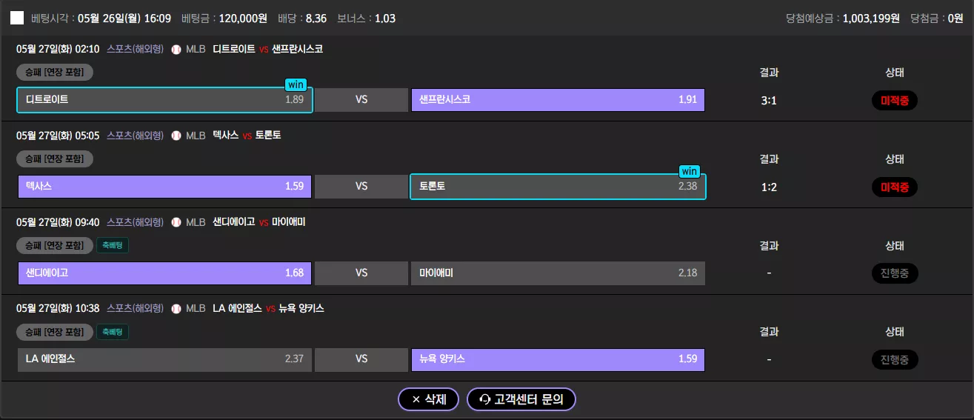Select the 샌프란시스코 1.91 odds cell
974x420 pixels.
(558, 99)
